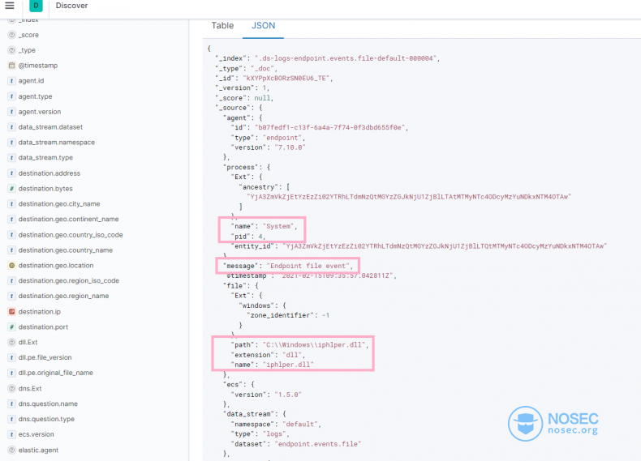Select the elastic.agent field name
The image size is (641, 461).
[x=38, y=450]
